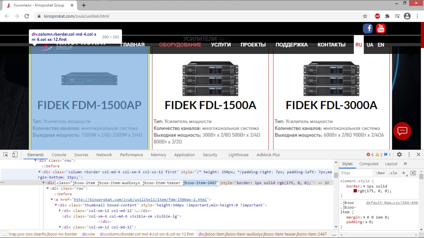This screenshot has width=424, height=238.
Task: Click the red chat widget button
Action: (x=402, y=131)
